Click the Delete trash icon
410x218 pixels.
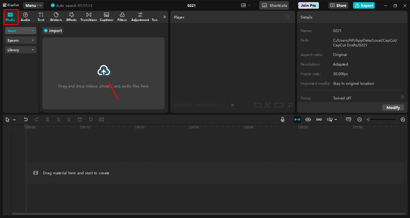[x=80, y=119]
